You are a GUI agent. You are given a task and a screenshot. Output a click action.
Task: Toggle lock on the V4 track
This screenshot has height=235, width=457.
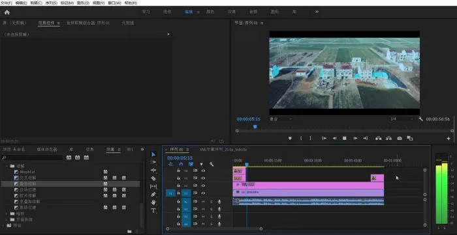pos(178,171)
